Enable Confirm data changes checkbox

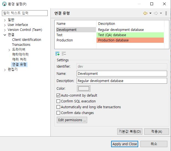tap(58, 113)
